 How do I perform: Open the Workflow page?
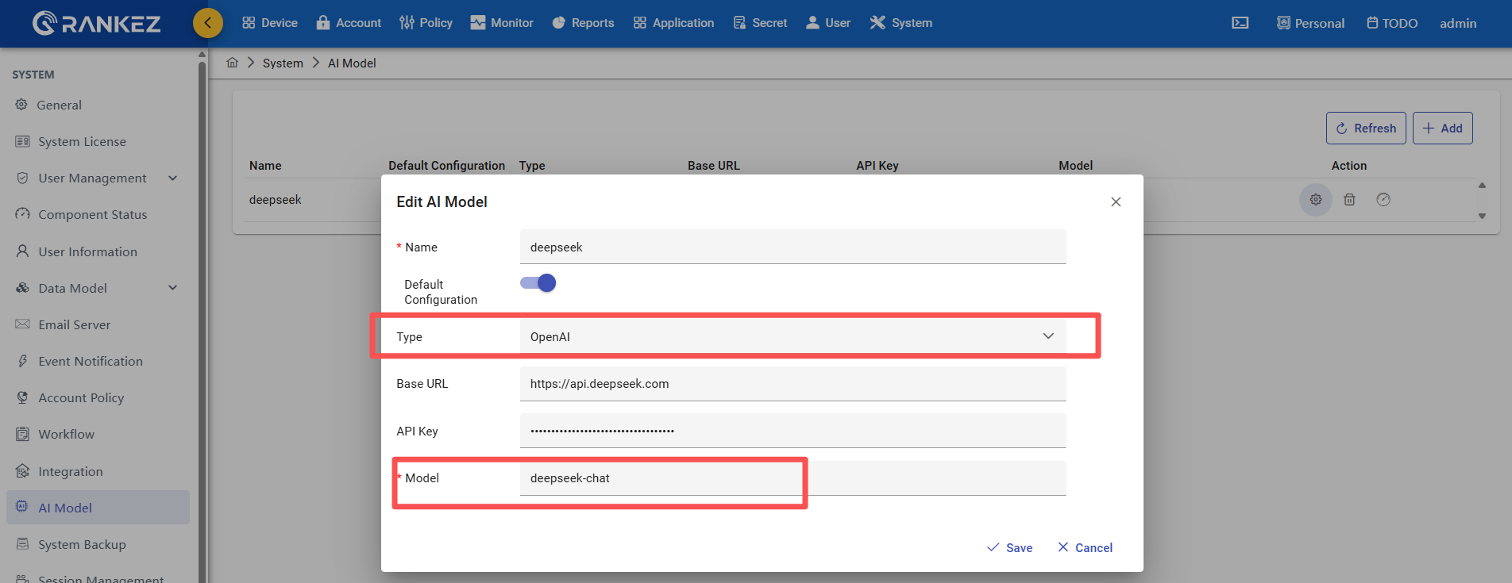coord(67,434)
